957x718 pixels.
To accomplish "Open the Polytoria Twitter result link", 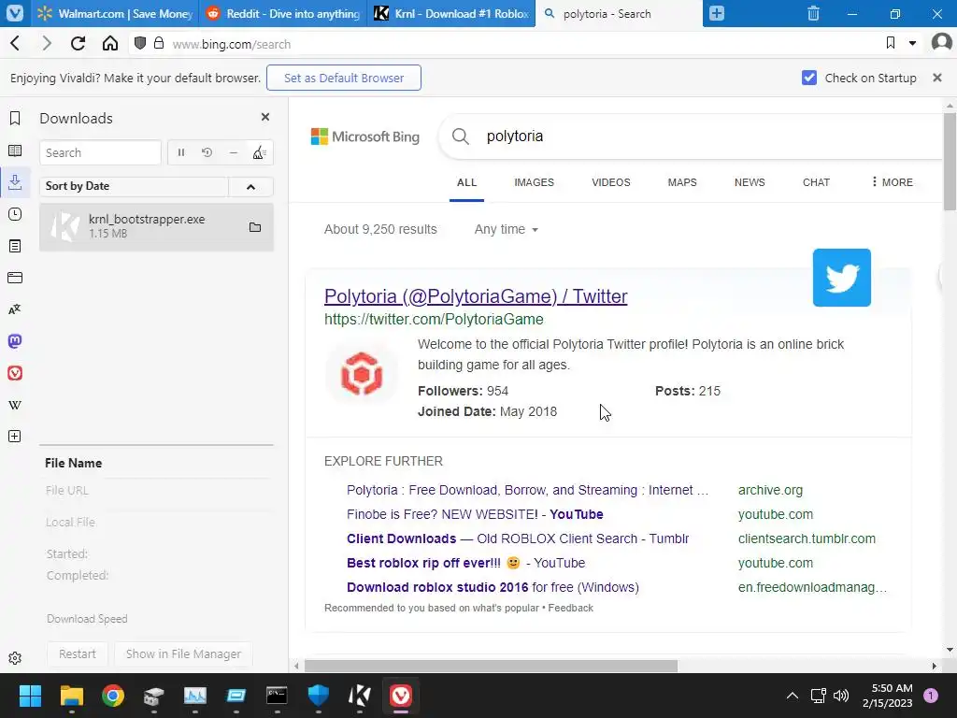I will (476, 296).
